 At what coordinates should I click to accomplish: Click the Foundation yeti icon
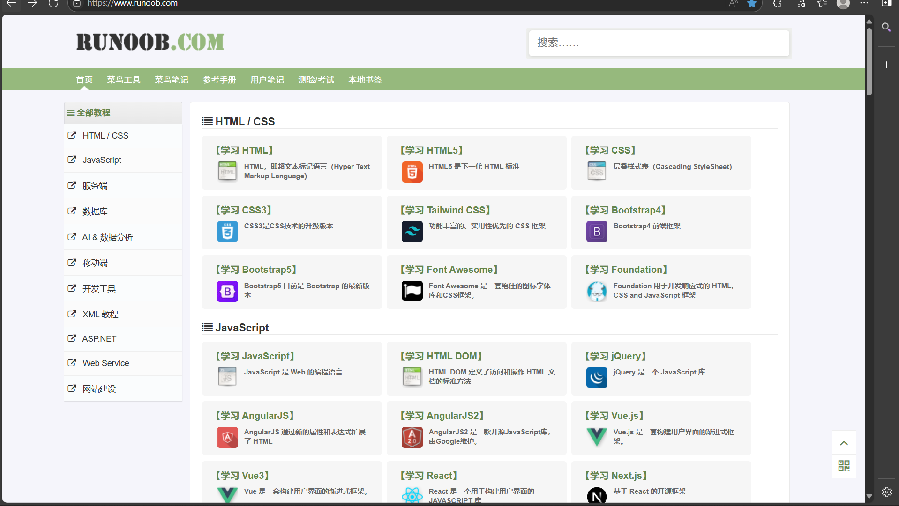tap(597, 291)
